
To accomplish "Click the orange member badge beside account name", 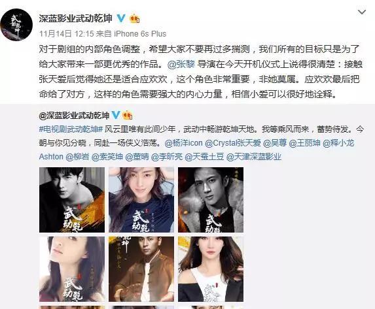I will pyautogui.click(x=135, y=19).
